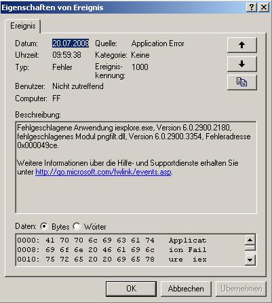272x303 pixels.
Task: Click the source value Application Error
Action: pyautogui.click(x=157, y=43)
